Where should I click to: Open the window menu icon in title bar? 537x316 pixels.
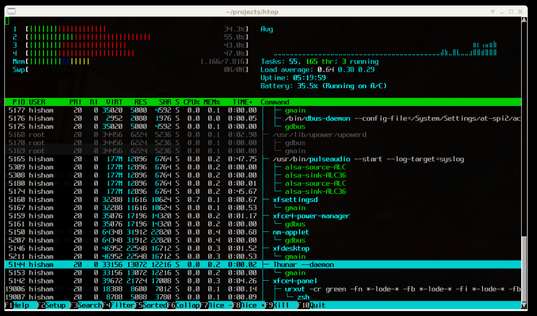pos(12,11)
